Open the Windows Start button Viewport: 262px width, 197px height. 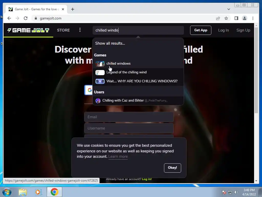[7, 192]
